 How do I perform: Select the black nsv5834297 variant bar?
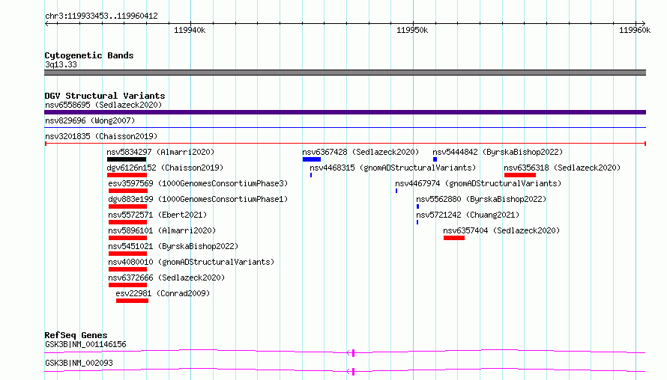click(x=127, y=159)
